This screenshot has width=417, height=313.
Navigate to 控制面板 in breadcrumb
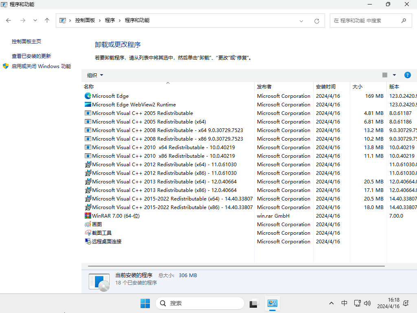(85, 20)
